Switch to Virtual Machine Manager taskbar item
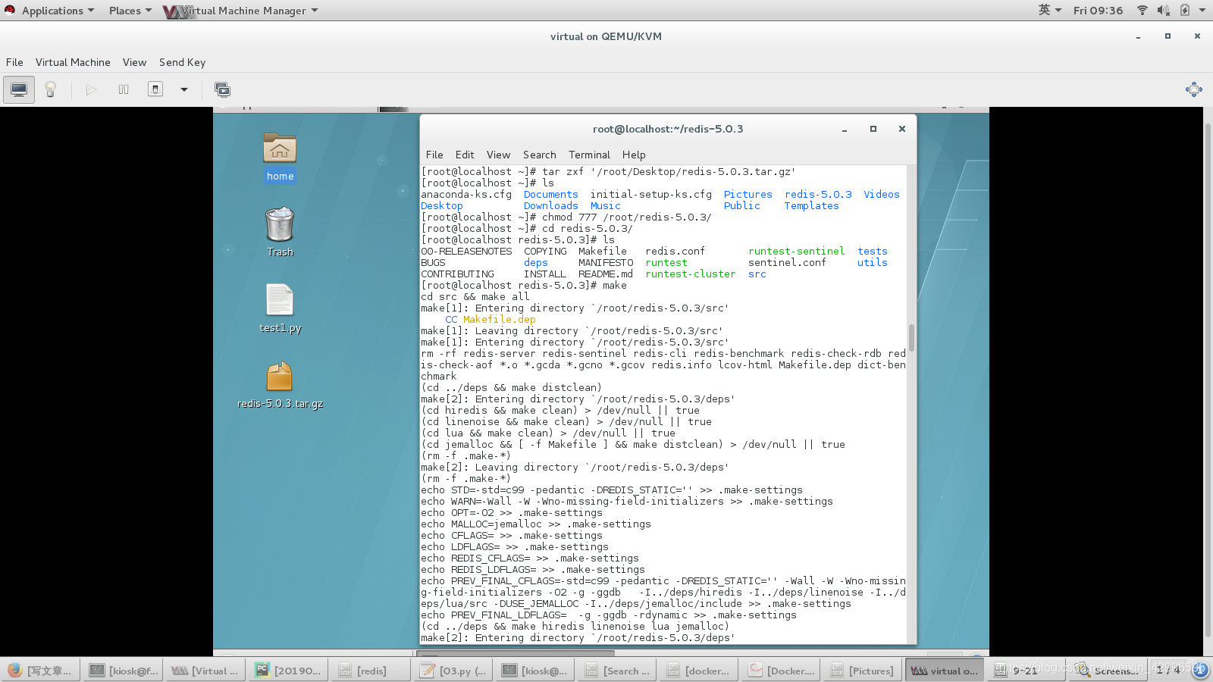 pyautogui.click(x=204, y=671)
